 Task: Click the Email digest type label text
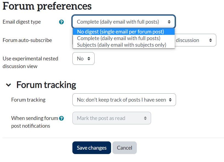point(22,22)
